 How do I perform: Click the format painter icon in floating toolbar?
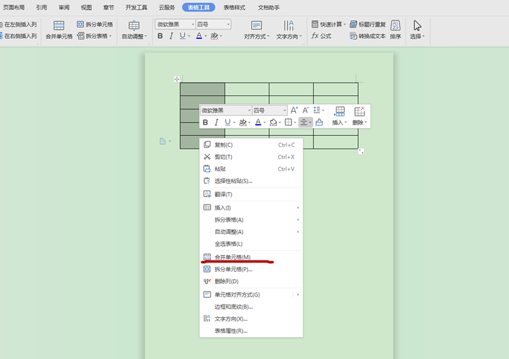(319, 122)
